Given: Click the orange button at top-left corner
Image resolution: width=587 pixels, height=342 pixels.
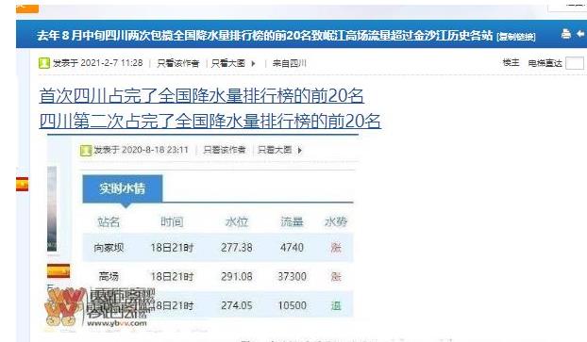Looking at the screenshot, I should 27,9.
